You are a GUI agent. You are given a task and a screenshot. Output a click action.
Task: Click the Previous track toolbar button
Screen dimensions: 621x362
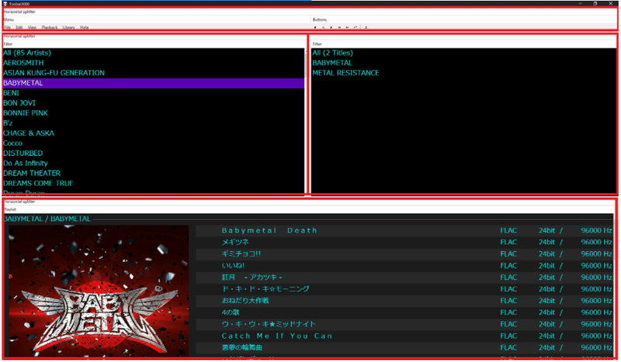[339, 27]
